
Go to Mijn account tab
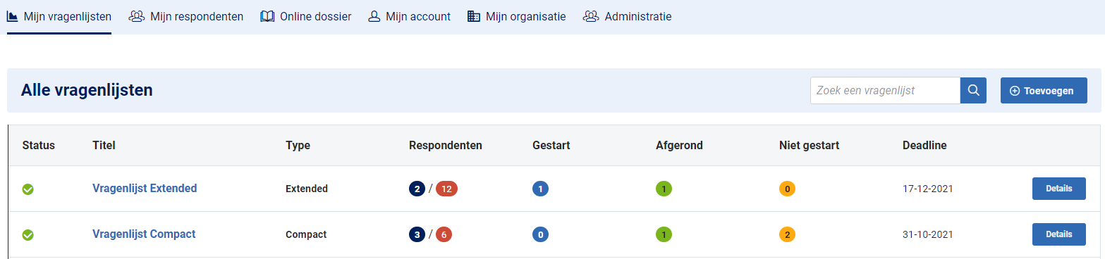(409, 16)
